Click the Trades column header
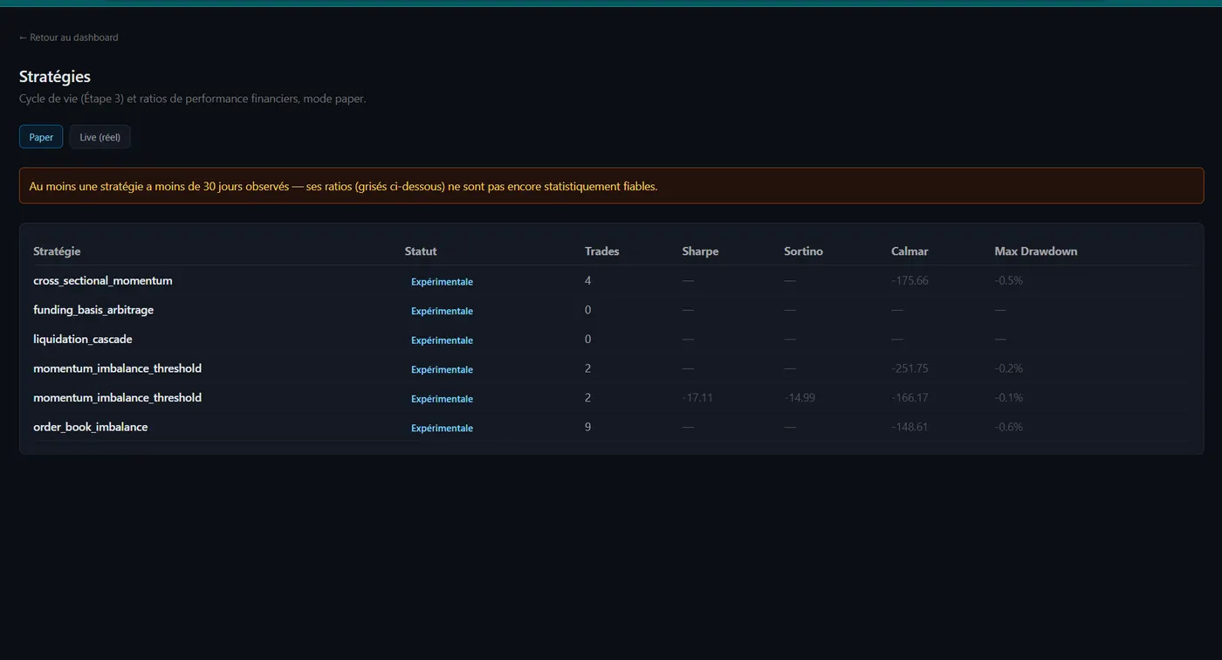 [602, 251]
